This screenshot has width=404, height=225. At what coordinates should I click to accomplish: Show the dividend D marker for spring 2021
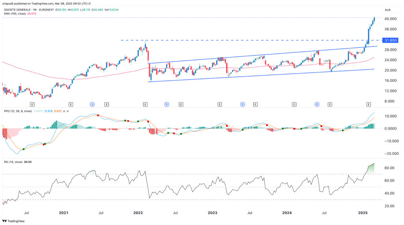(x=92, y=104)
